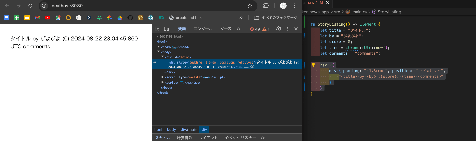Open the Chrome three-dot menu

295,6
